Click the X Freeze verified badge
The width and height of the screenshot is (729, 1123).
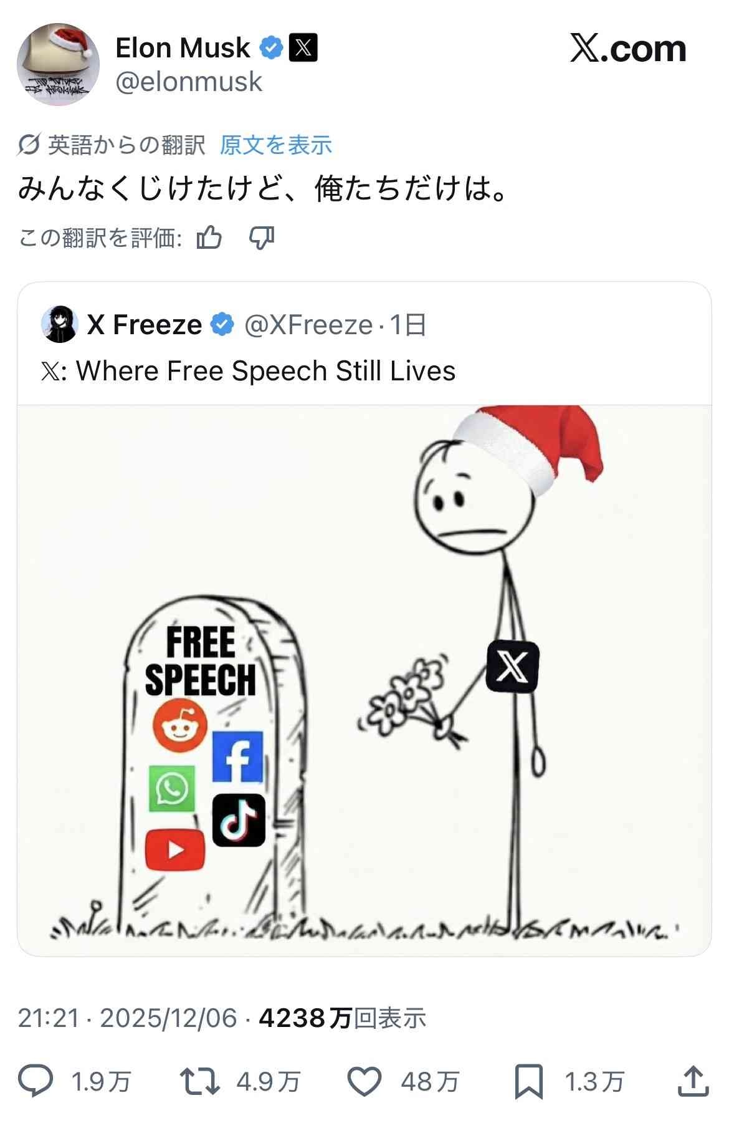[222, 325]
